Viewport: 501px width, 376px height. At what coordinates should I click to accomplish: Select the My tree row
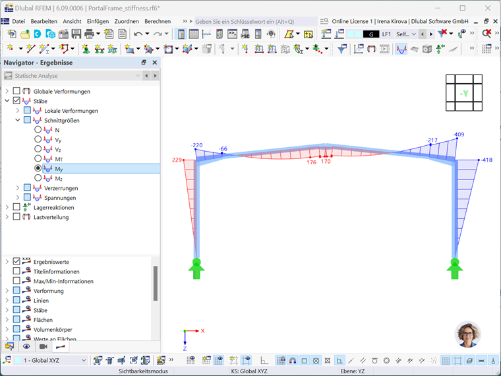tap(102, 168)
